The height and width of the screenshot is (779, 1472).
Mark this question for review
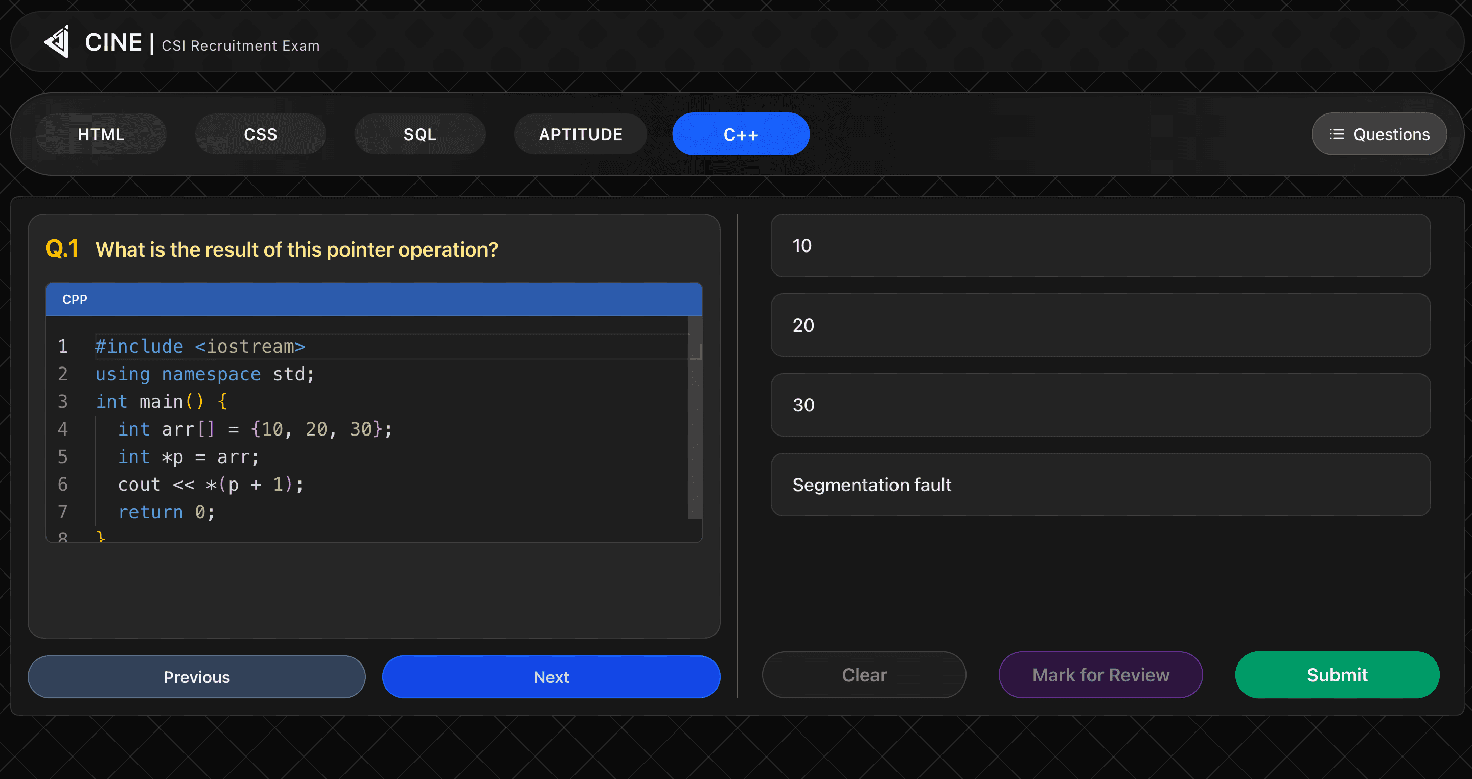click(x=1100, y=675)
